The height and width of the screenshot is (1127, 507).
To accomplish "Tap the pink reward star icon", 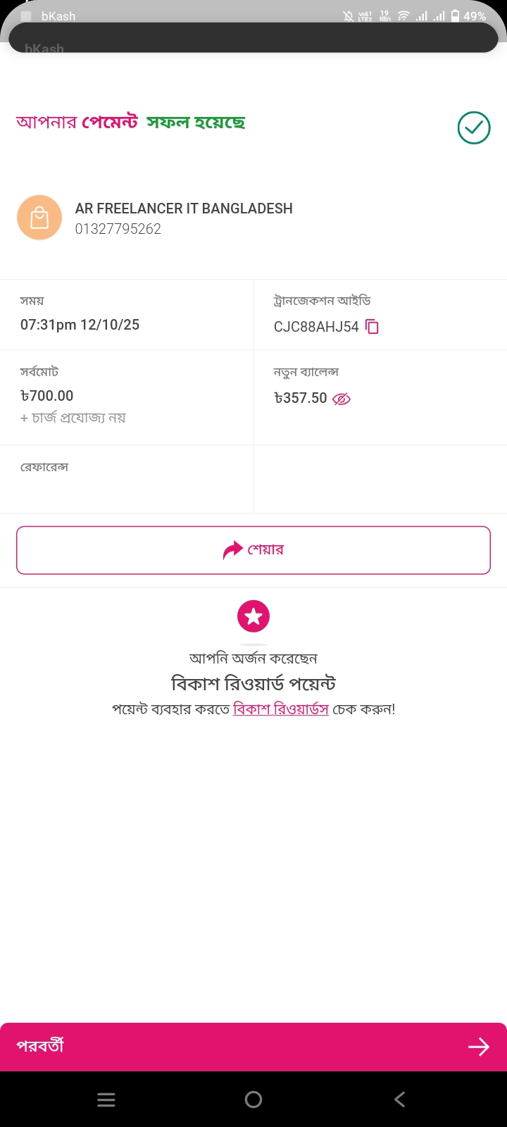I will coord(254,616).
